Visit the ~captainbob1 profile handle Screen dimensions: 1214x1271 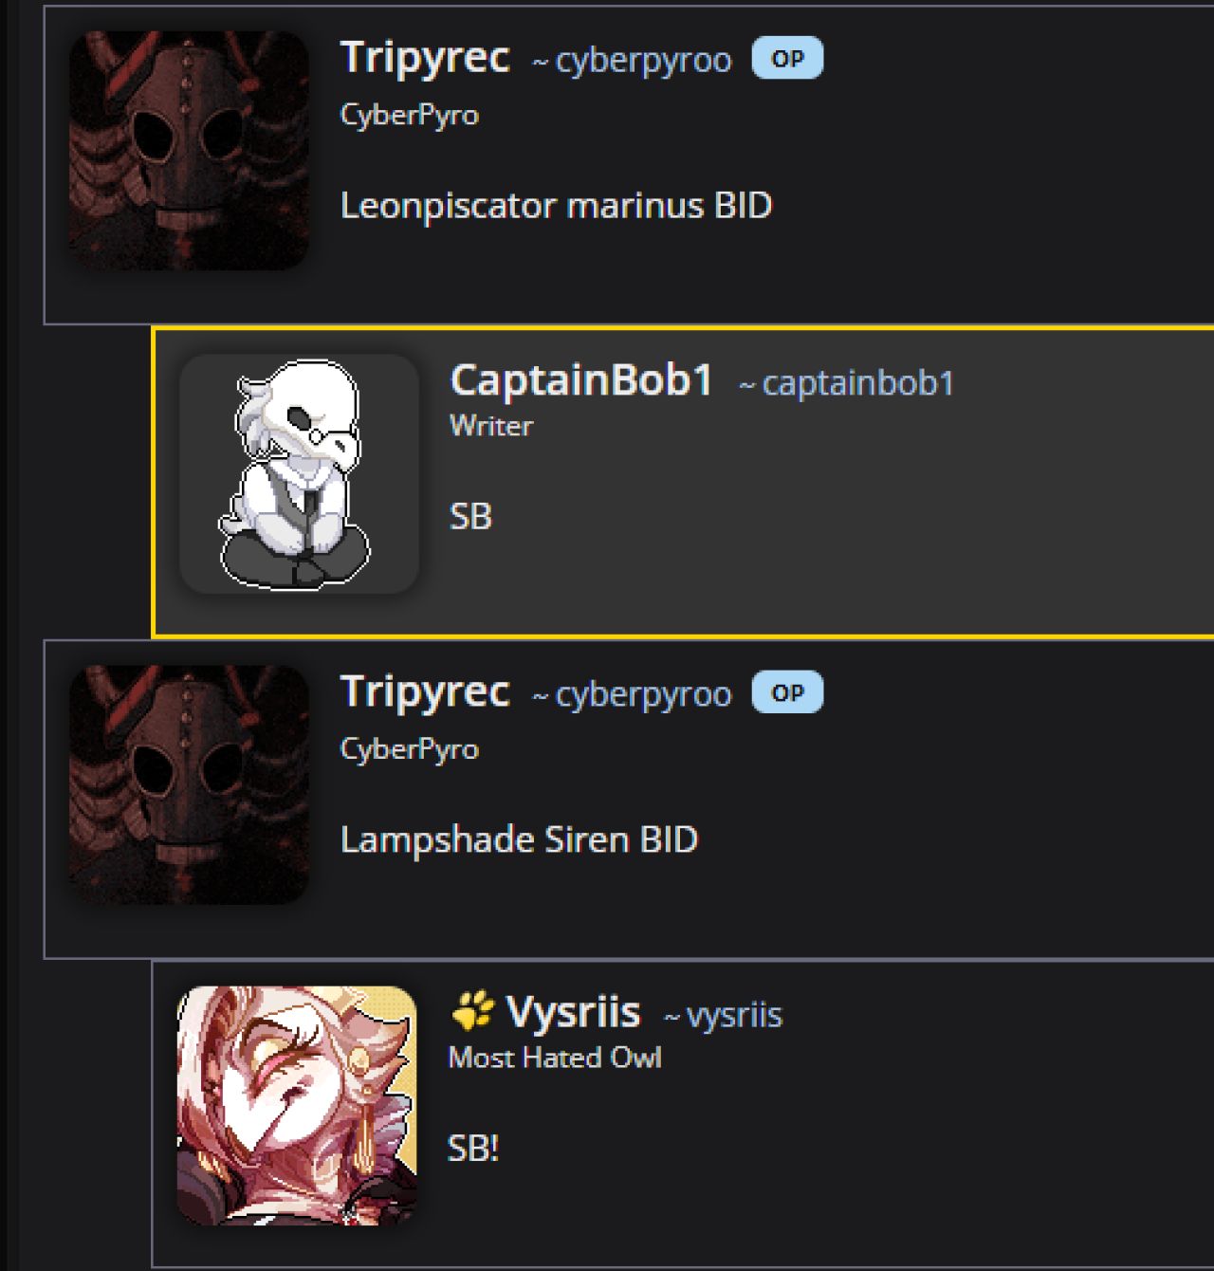click(847, 383)
